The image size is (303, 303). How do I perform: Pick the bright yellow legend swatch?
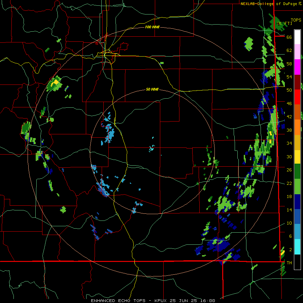(297, 157)
